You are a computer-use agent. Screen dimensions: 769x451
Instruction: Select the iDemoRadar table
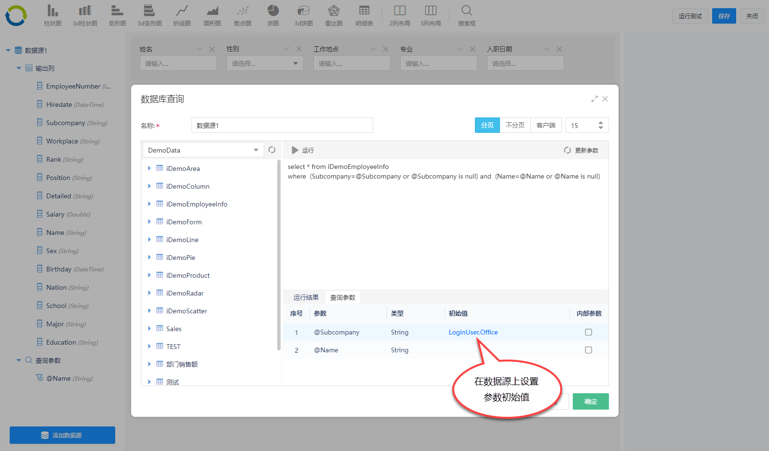(185, 293)
